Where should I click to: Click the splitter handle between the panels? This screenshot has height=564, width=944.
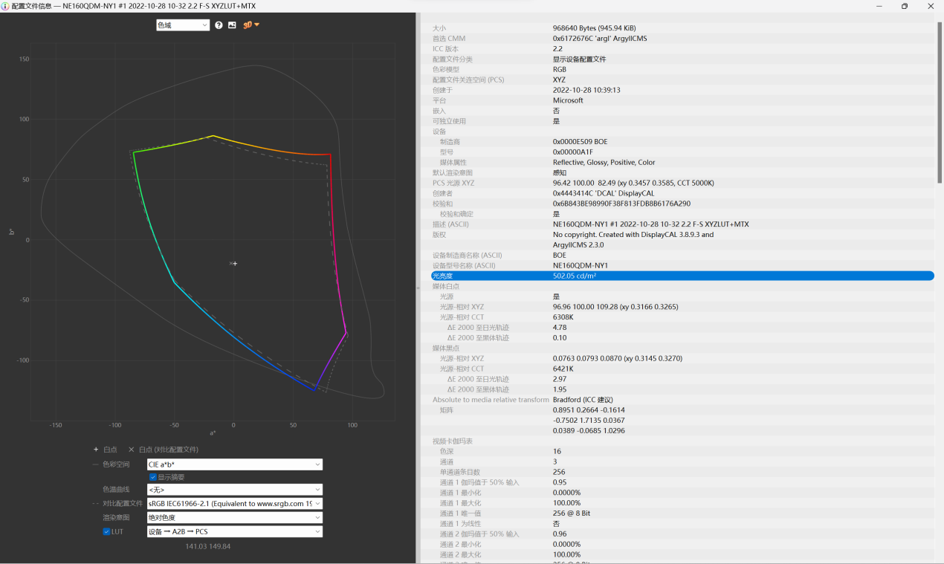point(418,287)
